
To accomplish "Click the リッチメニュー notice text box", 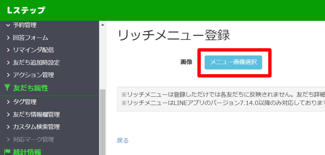I will [220, 99].
